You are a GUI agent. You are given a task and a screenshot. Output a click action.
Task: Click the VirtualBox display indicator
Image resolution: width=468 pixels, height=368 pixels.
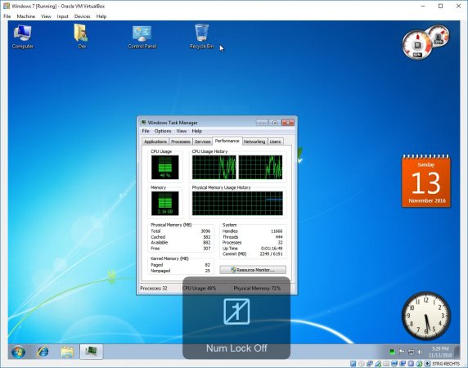point(394,364)
